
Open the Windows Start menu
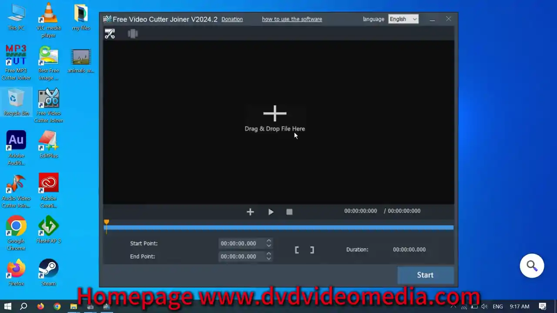[x=7, y=306]
